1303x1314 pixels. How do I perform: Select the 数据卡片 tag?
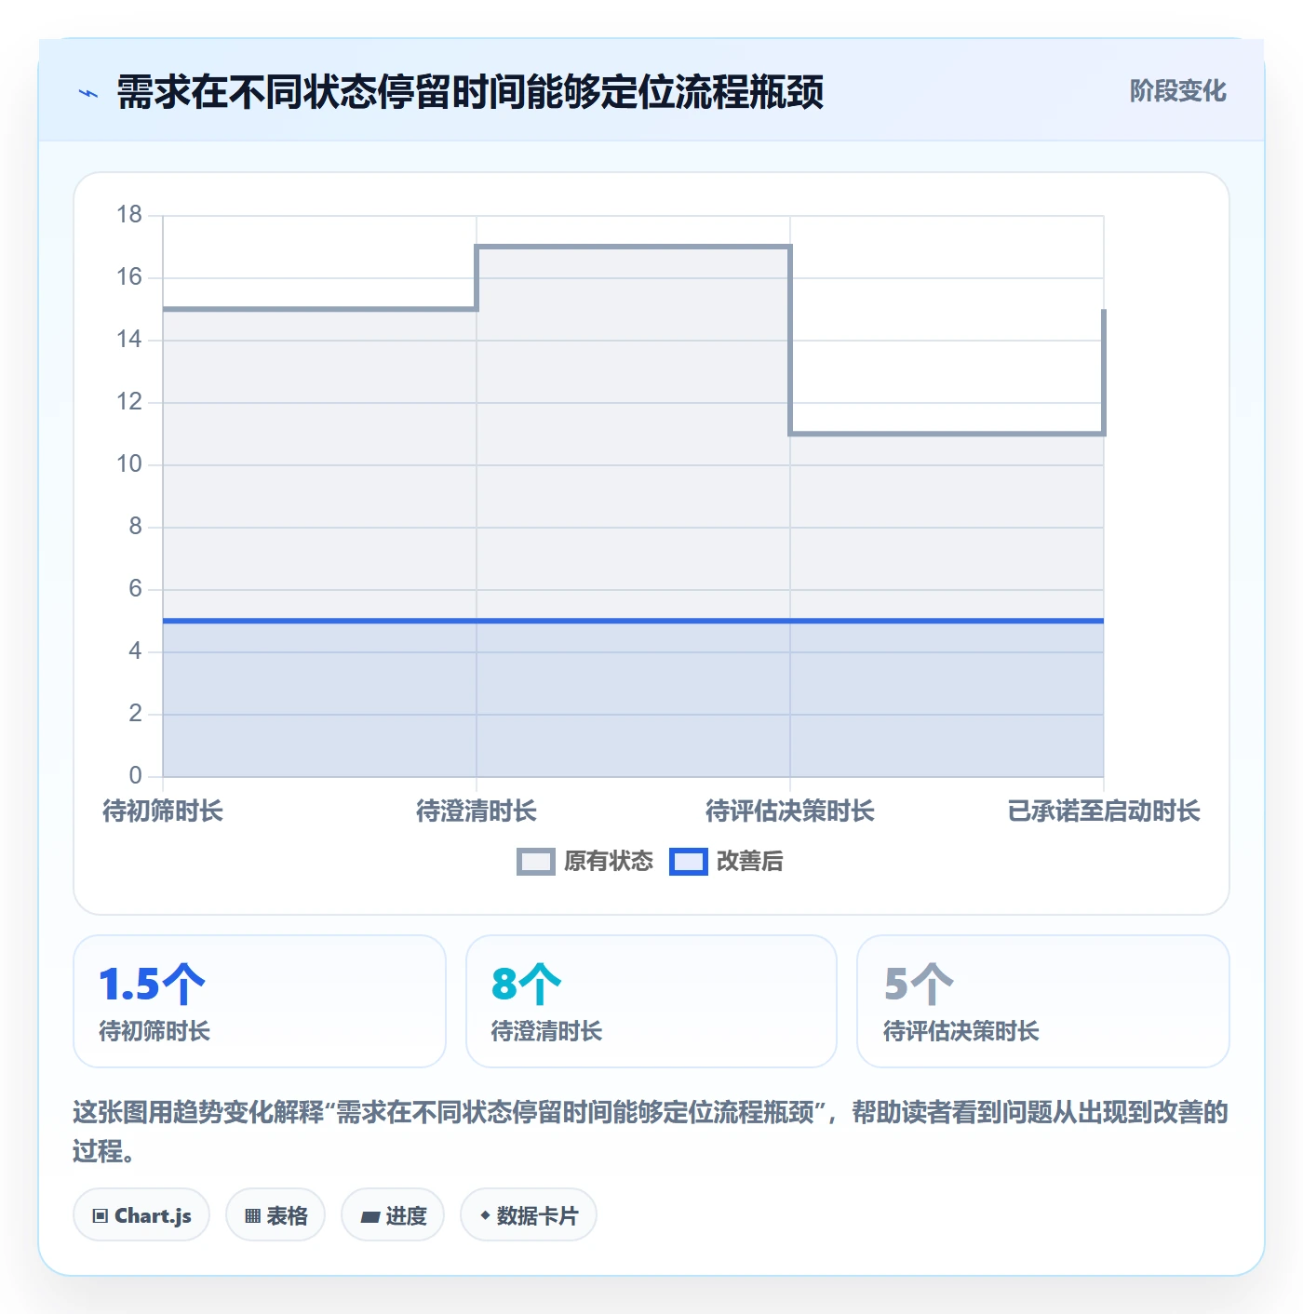(x=529, y=1214)
